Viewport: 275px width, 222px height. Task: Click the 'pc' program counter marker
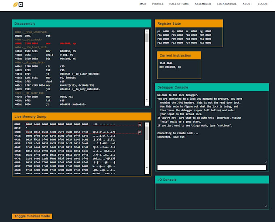click(x=140, y=132)
